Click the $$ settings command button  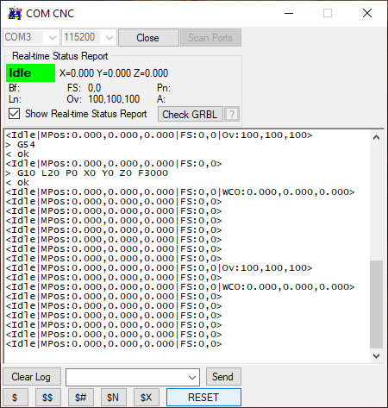[x=48, y=398]
